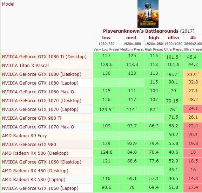
Task: Click the 101.5 ultra value for GTX 1080 Ti
Action: (172, 57)
